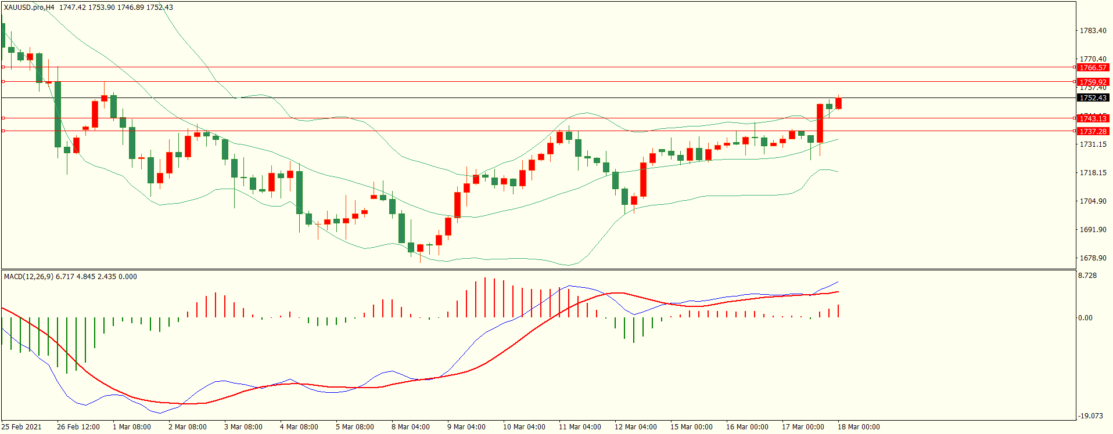Click the black 1752.43 current price label

pos(1093,98)
